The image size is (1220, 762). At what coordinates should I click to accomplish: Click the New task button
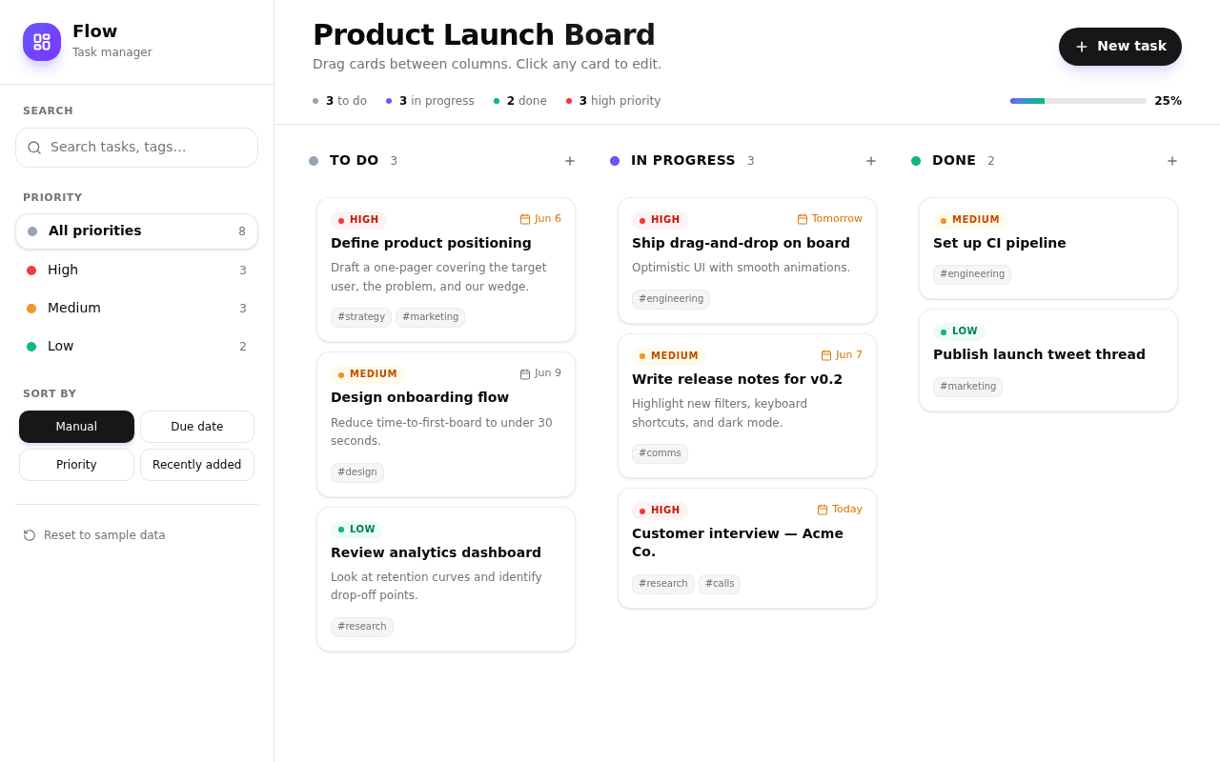[x=1120, y=47]
